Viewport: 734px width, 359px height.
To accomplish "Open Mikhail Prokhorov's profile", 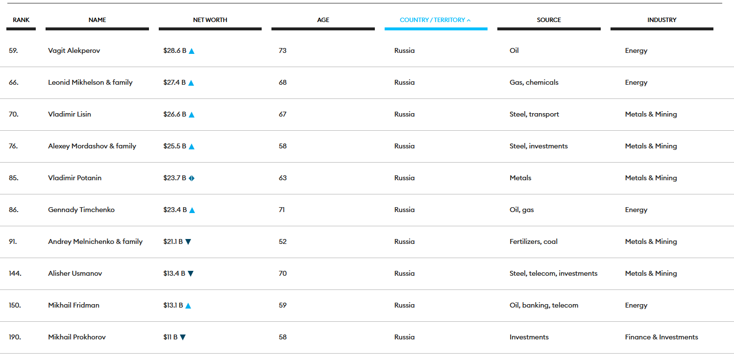I will 77,337.
